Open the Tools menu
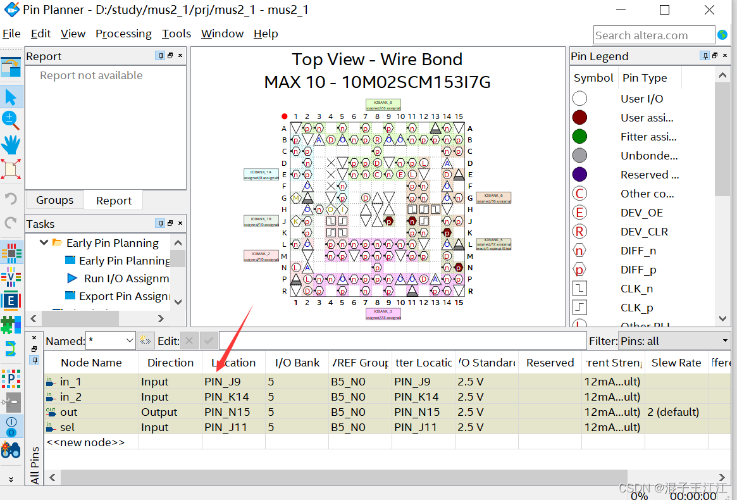 click(177, 34)
